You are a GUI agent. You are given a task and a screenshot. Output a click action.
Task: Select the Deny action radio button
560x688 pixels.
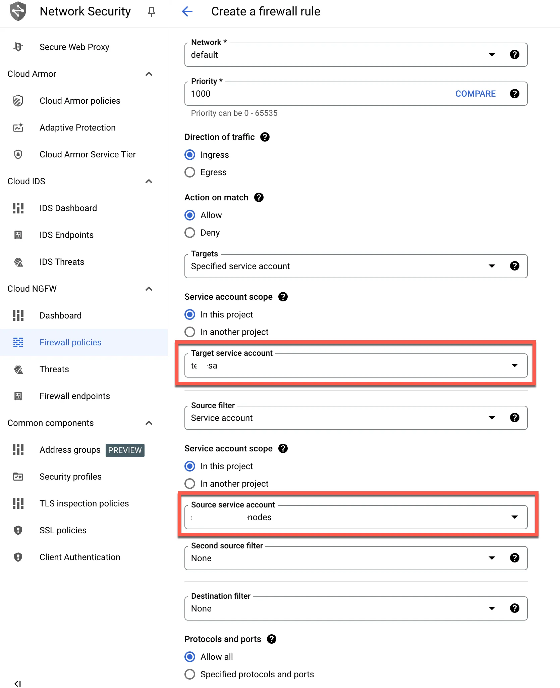click(x=190, y=233)
